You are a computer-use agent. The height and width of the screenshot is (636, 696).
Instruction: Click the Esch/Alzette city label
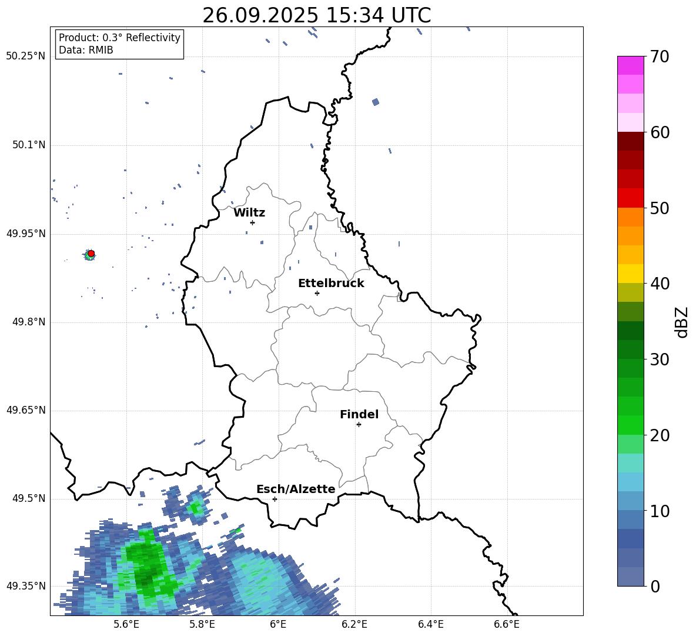click(x=296, y=489)
